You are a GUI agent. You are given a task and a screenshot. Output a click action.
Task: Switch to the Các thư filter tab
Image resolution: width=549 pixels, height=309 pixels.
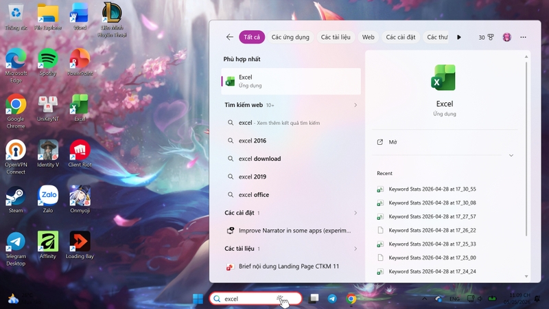tap(436, 37)
